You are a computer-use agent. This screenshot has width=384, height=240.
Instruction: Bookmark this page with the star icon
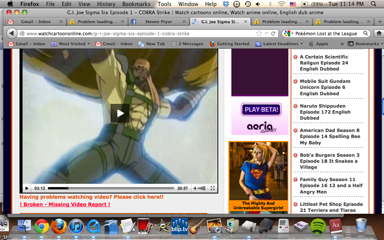(x=259, y=33)
